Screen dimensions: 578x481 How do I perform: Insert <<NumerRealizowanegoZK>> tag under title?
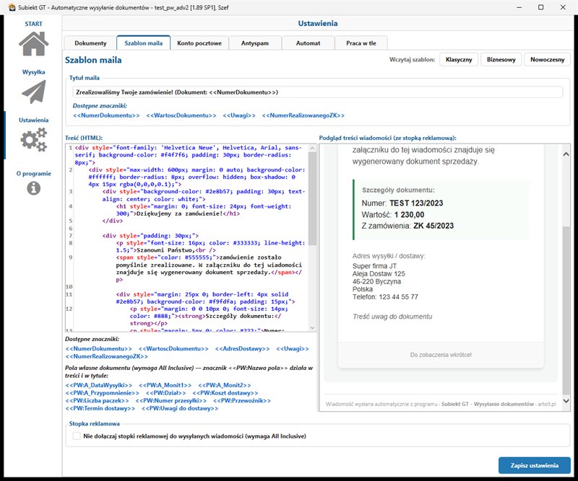(303, 115)
